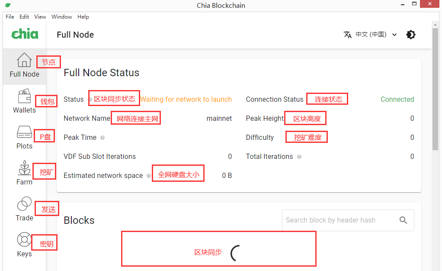
Task: Click the Peak Time help icon
Action: tap(102, 138)
